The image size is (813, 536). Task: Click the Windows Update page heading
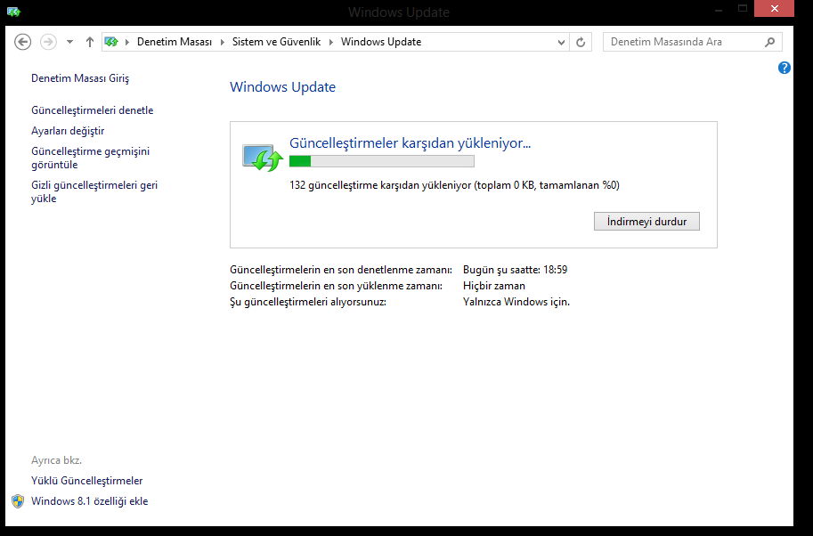pyautogui.click(x=282, y=87)
